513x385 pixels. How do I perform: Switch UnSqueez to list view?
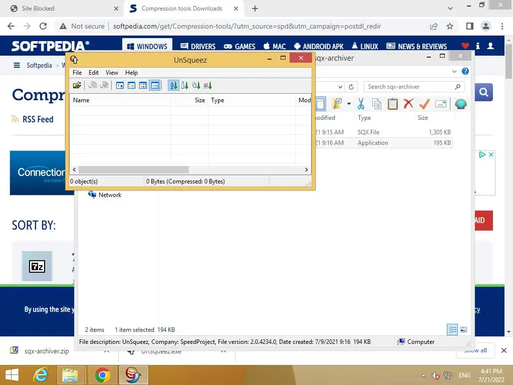coord(143,85)
